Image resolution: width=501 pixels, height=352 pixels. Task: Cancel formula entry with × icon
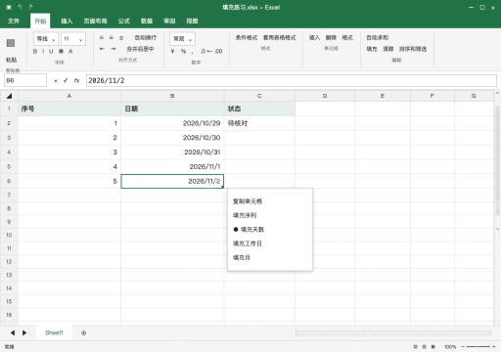(56, 80)
